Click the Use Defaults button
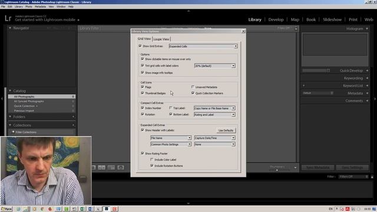This screenshot has height=212, width=377. 226,130
